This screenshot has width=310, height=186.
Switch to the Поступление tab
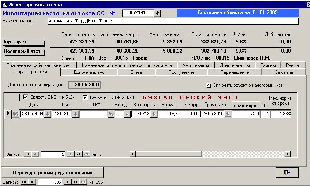point(181,72)
